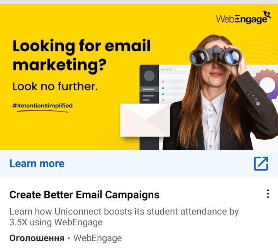The width and height of the screenshot is (278, 252).
Task: Click the WebEngage logo in banner
Action: pyautogui.click(x=244, y=17)
